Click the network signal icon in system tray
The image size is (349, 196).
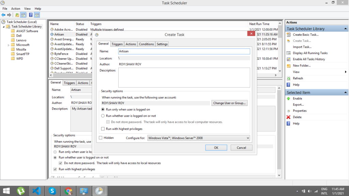pyautogui.click(x=316, y=191)
